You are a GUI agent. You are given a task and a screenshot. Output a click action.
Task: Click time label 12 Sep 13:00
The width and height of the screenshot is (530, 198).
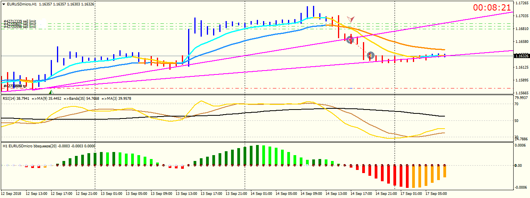pos(36,193)
